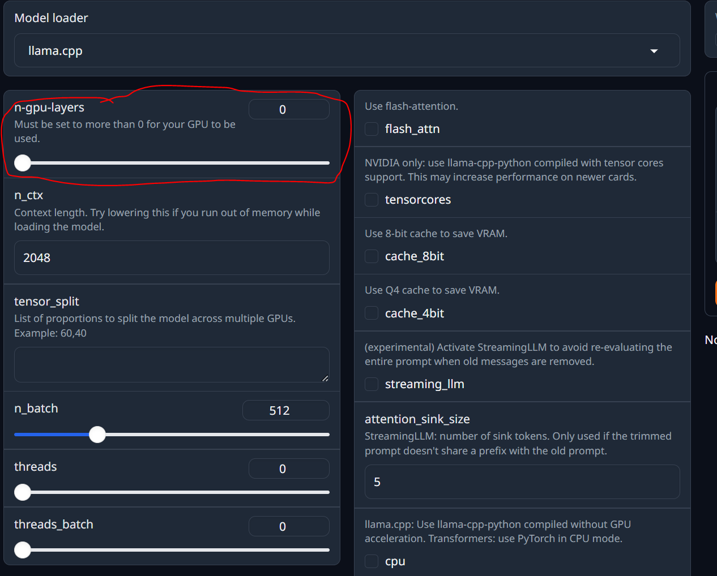Enable the cache_8bit checkbox
717x576 pixels.
(372, 256)
